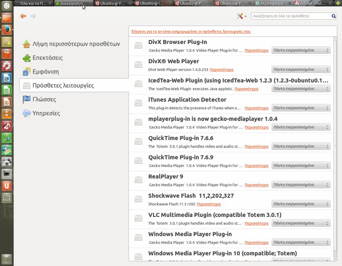Click the search magnifier icon
The width and height of the screenshot is (342, 266).
[x=333, y=16]
